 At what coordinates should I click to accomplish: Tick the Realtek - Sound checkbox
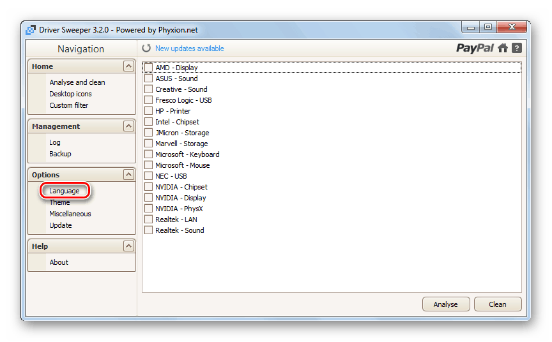149,230
